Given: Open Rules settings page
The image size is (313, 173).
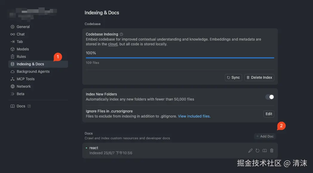Looking at the screenshot, I should pos(21,57).
